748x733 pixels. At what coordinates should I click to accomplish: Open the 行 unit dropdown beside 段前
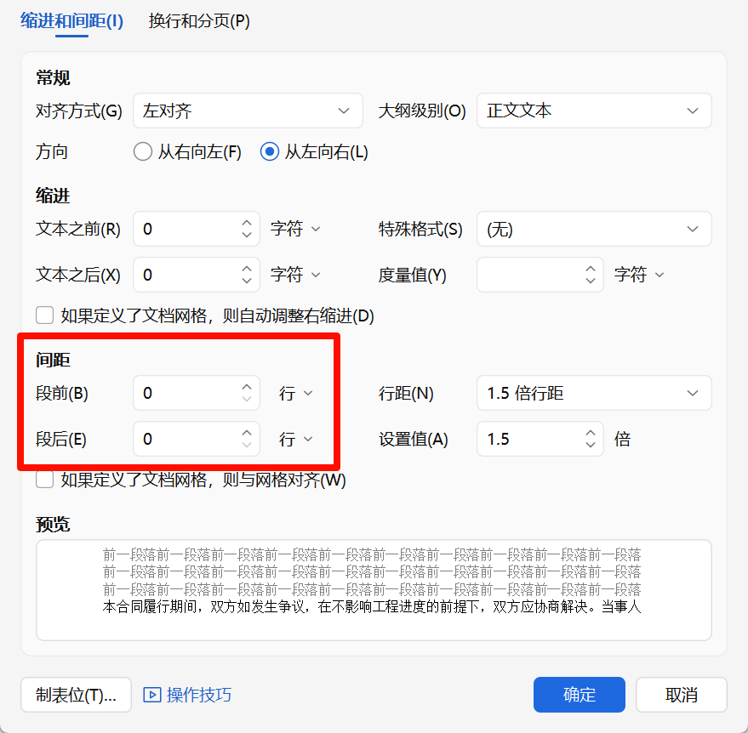pos(295,393)
